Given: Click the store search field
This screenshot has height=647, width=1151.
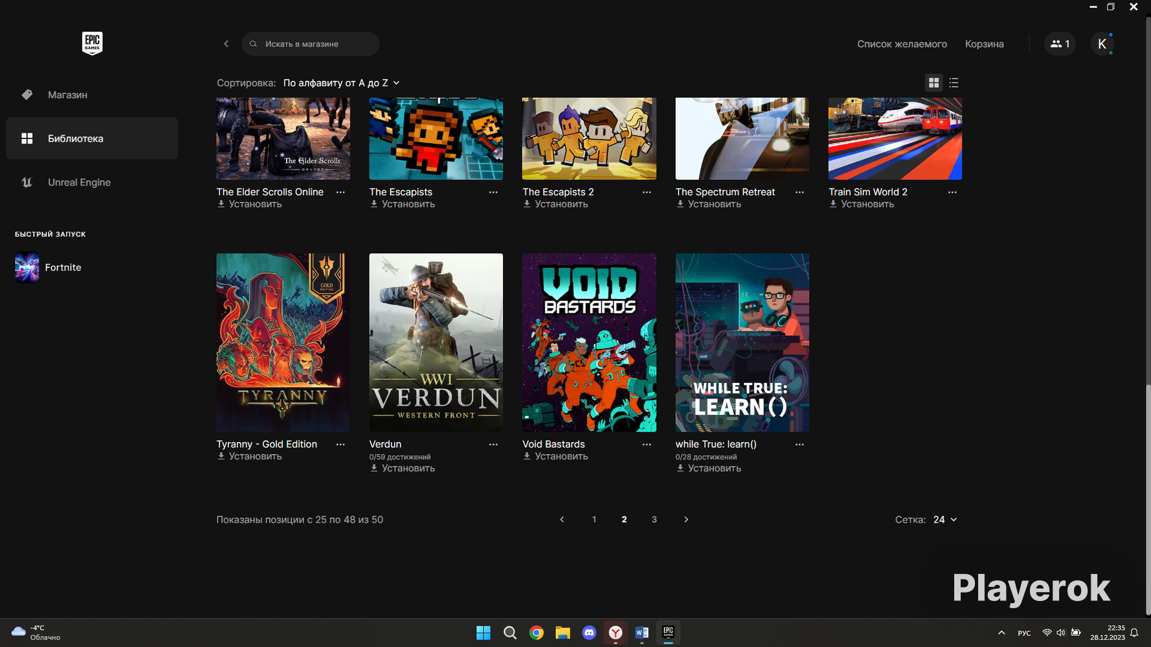Looking at the screenshot, I should (x=310, y=44).
